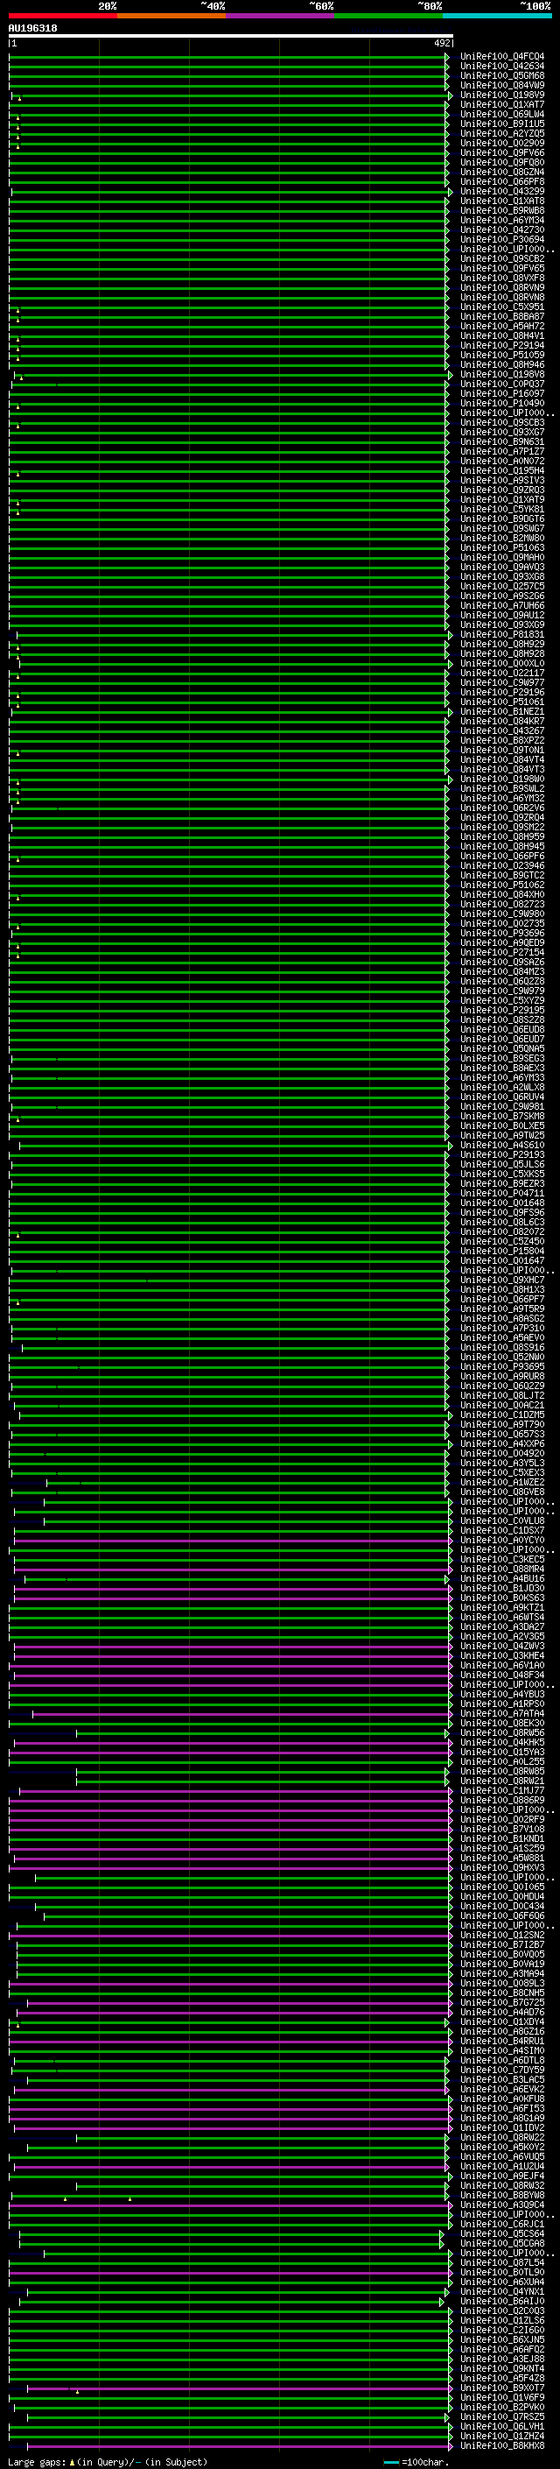Select UniRef100_Q8H4V1 label

(x=501, y=335)
